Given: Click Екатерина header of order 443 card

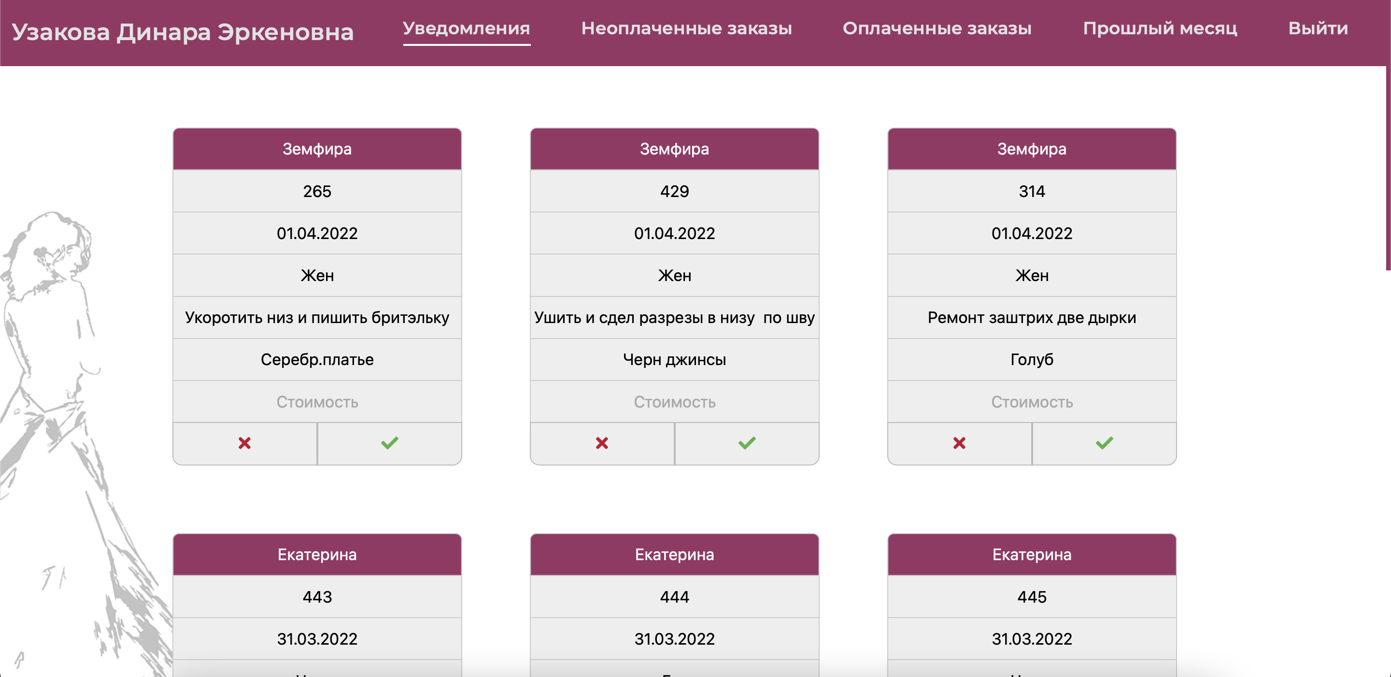Looking at the screenshot, I should [317, 554].
